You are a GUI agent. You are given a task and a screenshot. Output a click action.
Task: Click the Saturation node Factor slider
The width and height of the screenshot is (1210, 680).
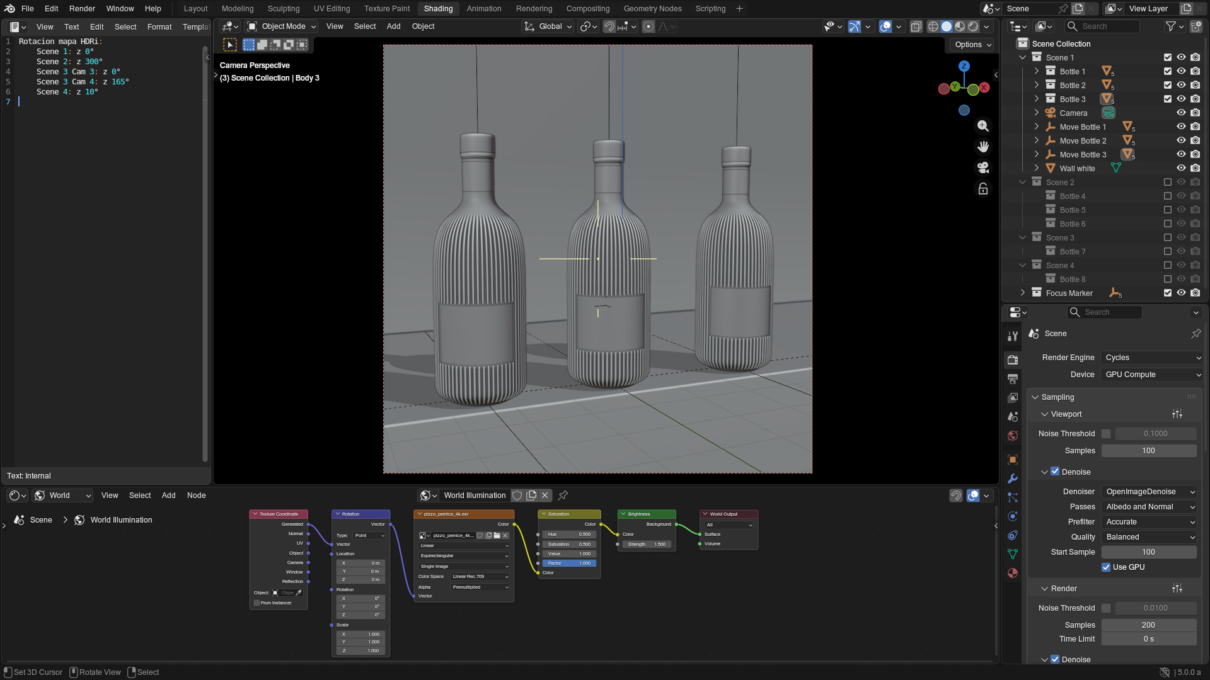(569, 564)
